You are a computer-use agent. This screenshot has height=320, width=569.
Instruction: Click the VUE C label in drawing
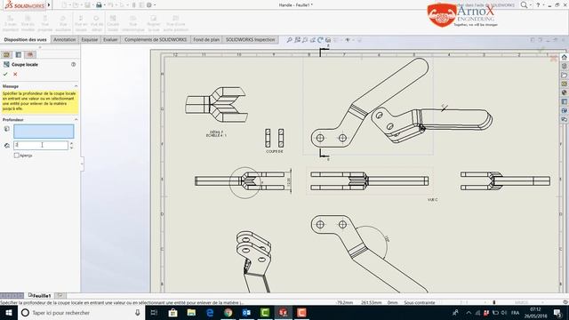click(x=433, y=199)
